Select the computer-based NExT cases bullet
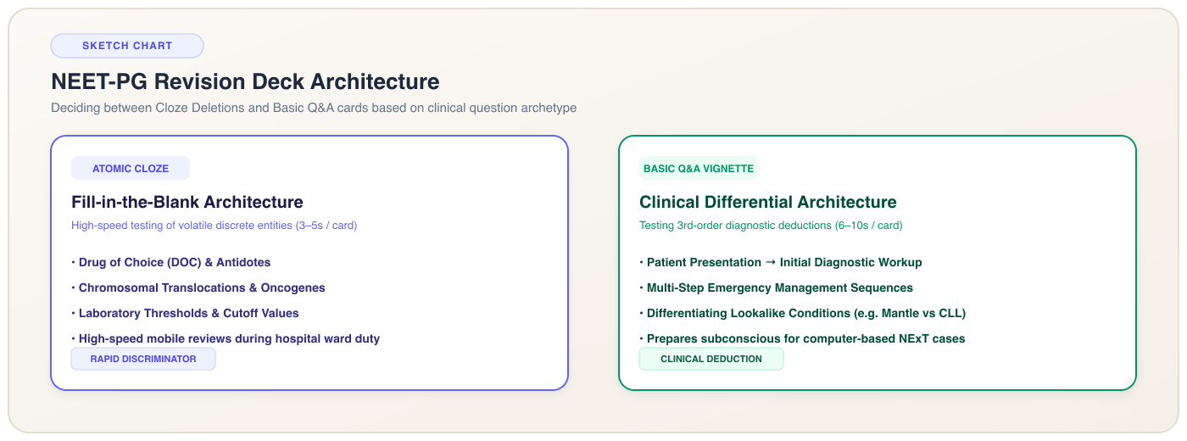Screen dimensions: 1187x441 pos(802,338)
